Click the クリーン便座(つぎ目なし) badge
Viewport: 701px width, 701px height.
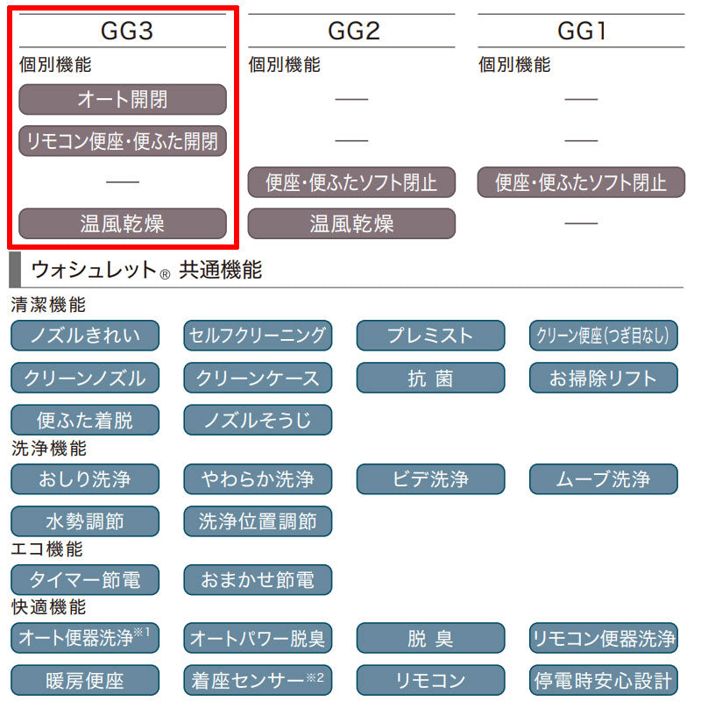pos(604,336)
